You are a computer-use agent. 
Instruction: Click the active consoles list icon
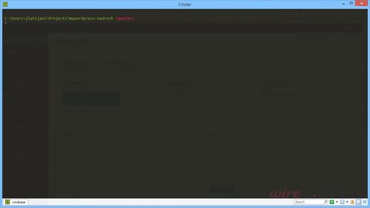[x=342, y=202]
